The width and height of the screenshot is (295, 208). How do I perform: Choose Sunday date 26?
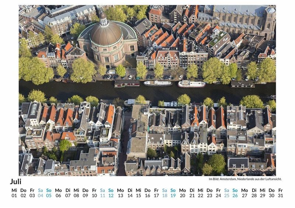click(235, 196)
